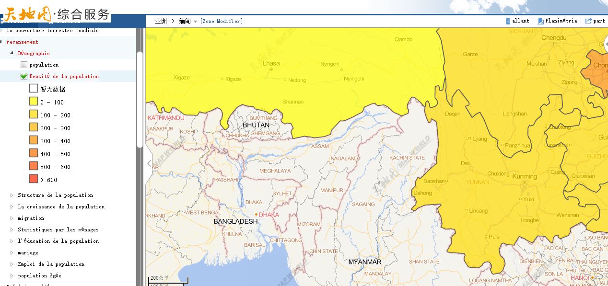Open the recensement category item
This screenshot has width=608, height=286.
pos(22,42)
